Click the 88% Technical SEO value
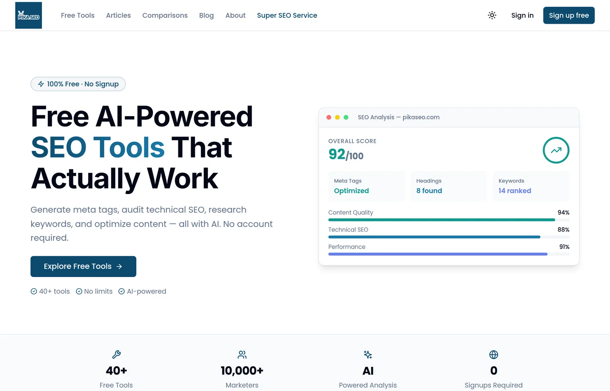The image size is (610, 391). pyautogui.click(x=563, y=230)
